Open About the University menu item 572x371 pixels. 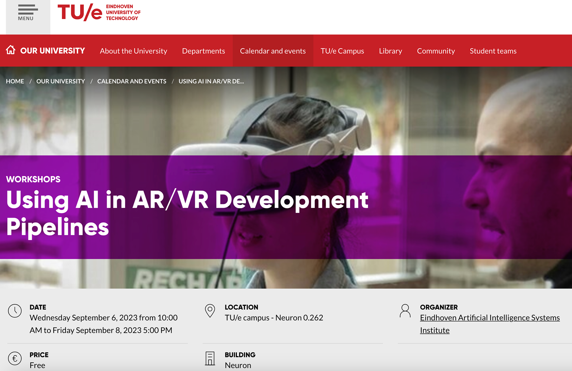pyautogui.click(x=133, y=51)
